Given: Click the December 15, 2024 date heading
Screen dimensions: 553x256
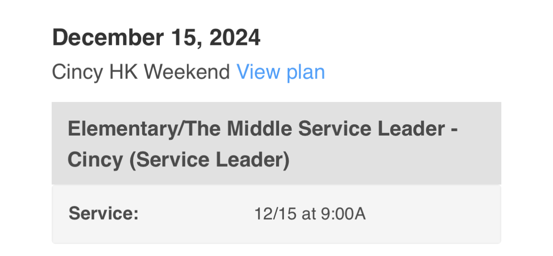Looking at the screenshot, I should (x=156, y=38).
